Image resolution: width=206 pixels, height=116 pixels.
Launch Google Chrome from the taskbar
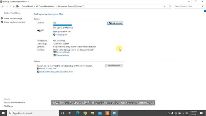tap(85, 113)
